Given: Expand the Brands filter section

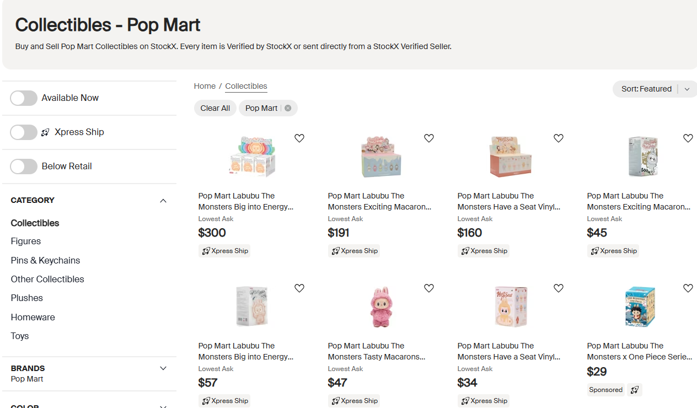Looking at the screenshot, I should 163,368.
